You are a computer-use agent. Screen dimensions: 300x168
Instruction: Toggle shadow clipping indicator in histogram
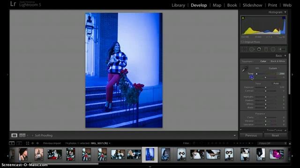click(x=243, y=18)
